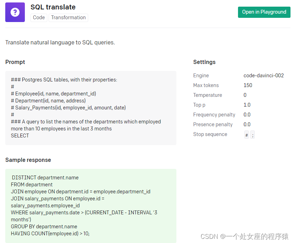Click the green Sample response box
The height and width of the screenshot is (243, 294).
(91, 206)
